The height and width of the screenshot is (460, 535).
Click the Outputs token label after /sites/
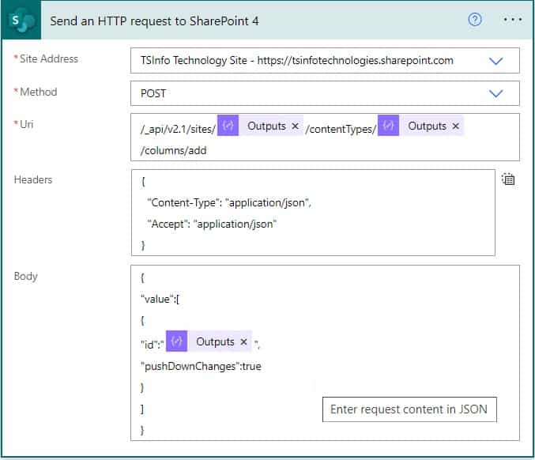pos(266,126)
